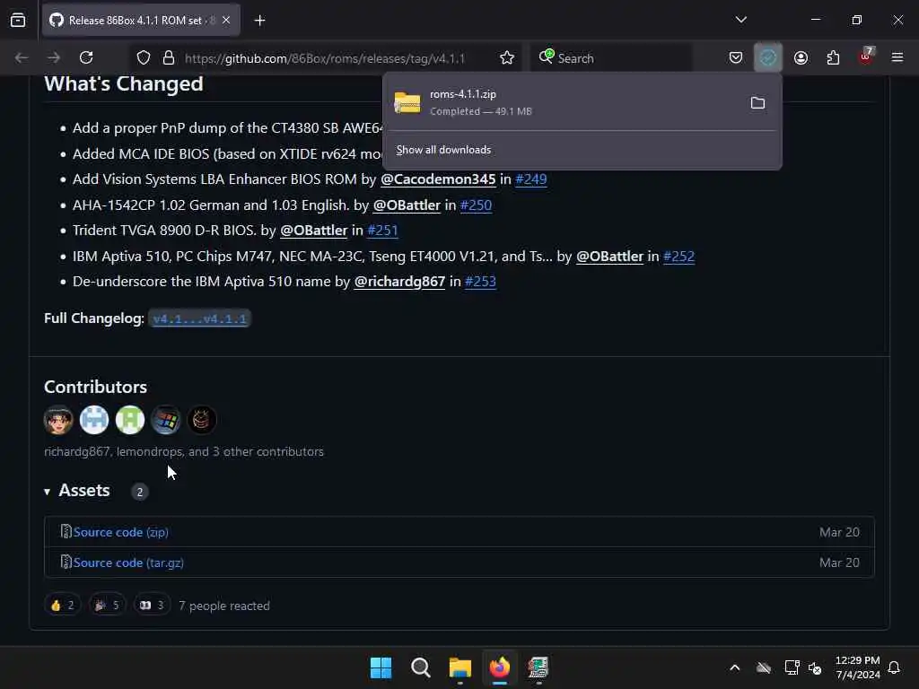Viewport: 919px width, 689px height.
Task: Open the muted volume tray icon
Action: coord(815,667)
